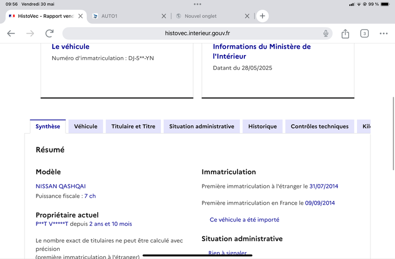Screen dimensions: 395x259
Task: Tap the address bar histovec.interieur.gouv.fr
Action: 197,33
